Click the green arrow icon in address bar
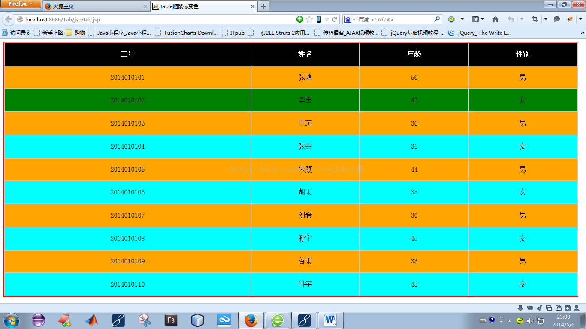The height and width of the screenshot is (329, 586). 300,19
